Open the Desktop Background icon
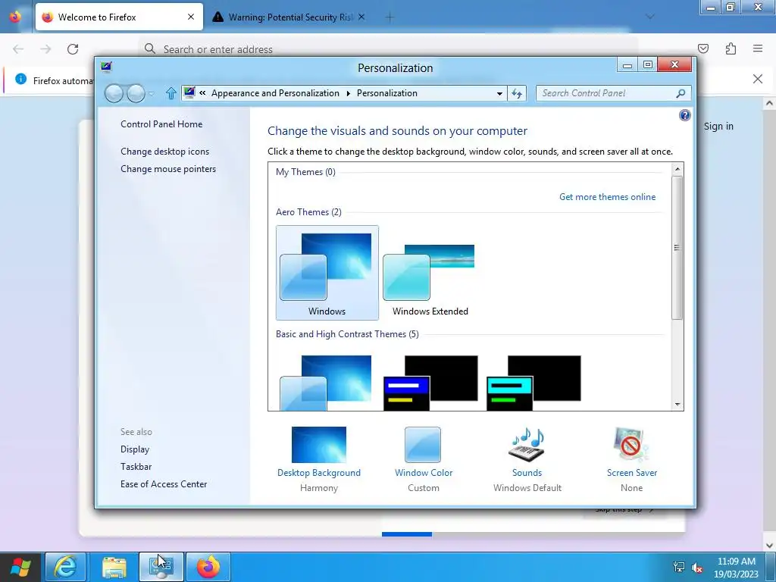Screen dimensions: 776x582 pos(319,445)
